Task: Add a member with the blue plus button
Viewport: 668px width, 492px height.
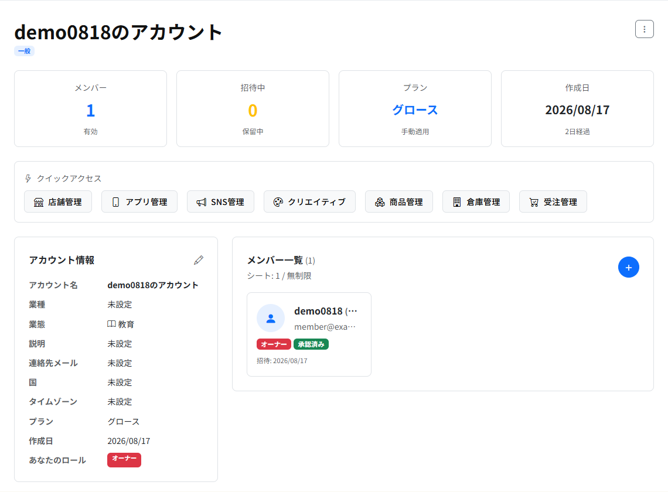Action: pos(628,267)
